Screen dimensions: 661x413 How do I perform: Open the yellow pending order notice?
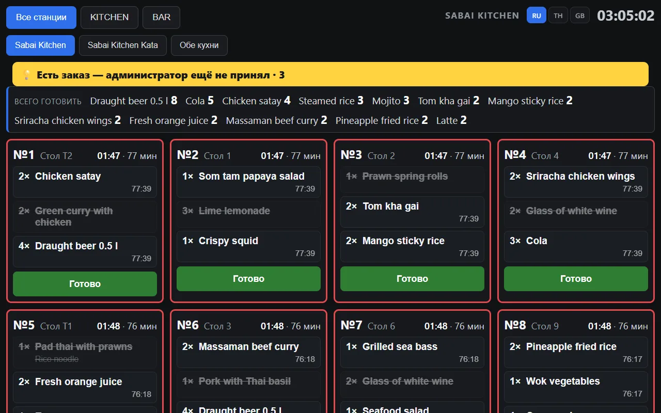pyautogui.click(x=330, y=74)
